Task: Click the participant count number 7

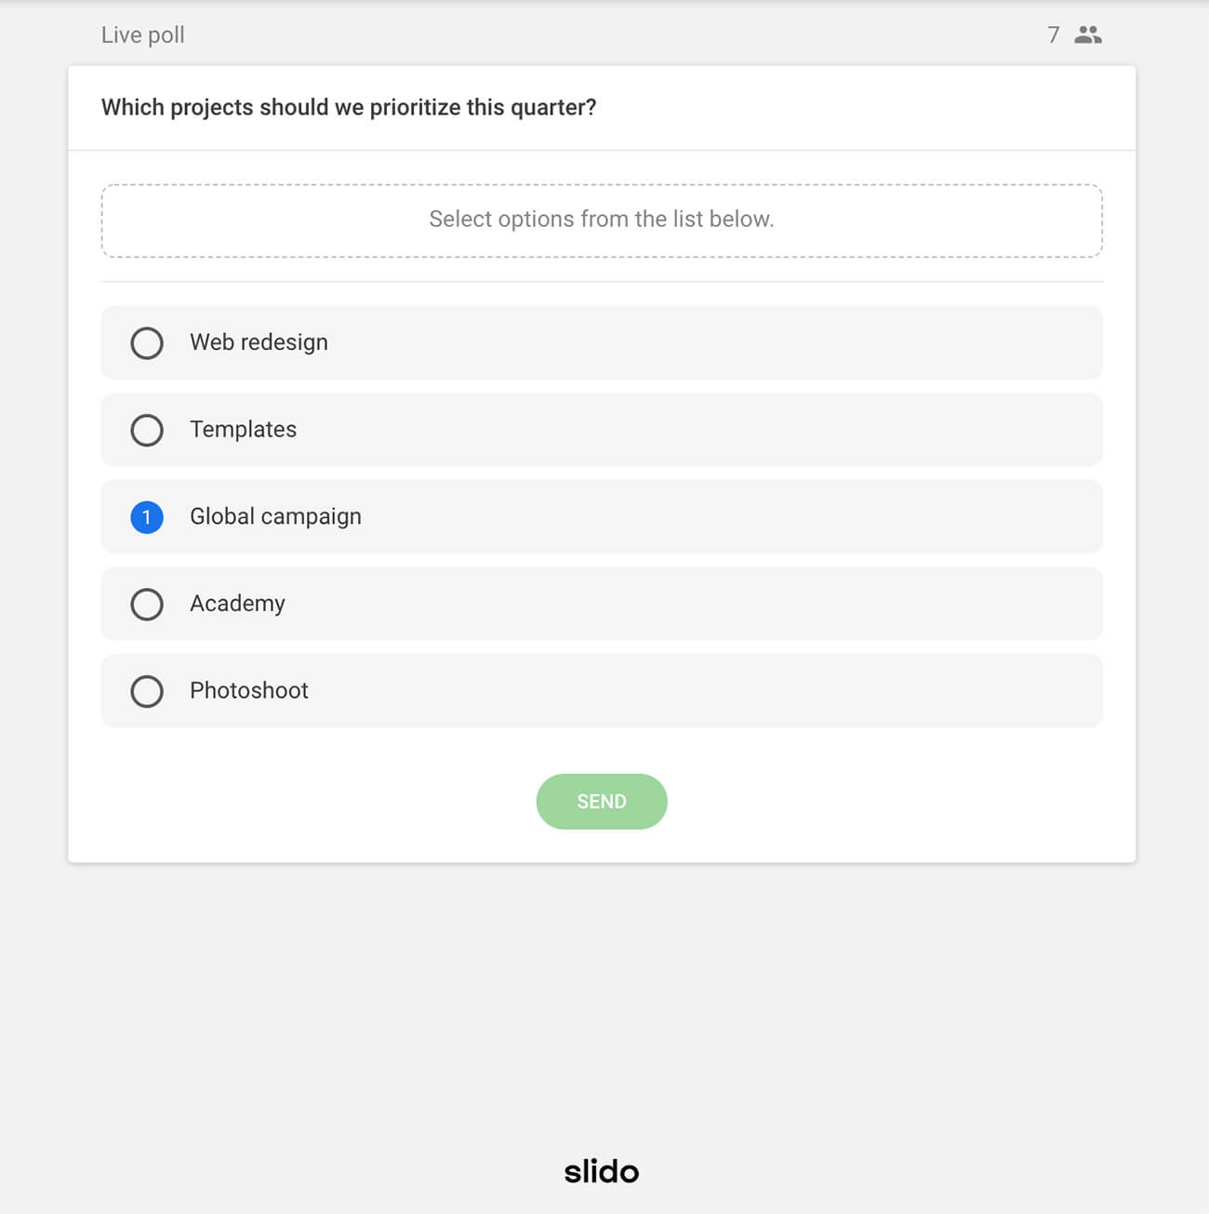Action: pos(1053,35)
